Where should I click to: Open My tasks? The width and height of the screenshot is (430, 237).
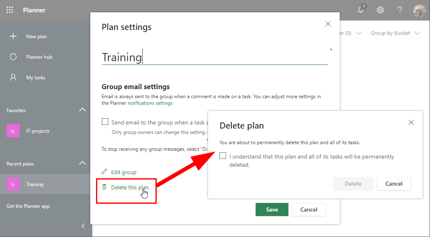point(36,78)
